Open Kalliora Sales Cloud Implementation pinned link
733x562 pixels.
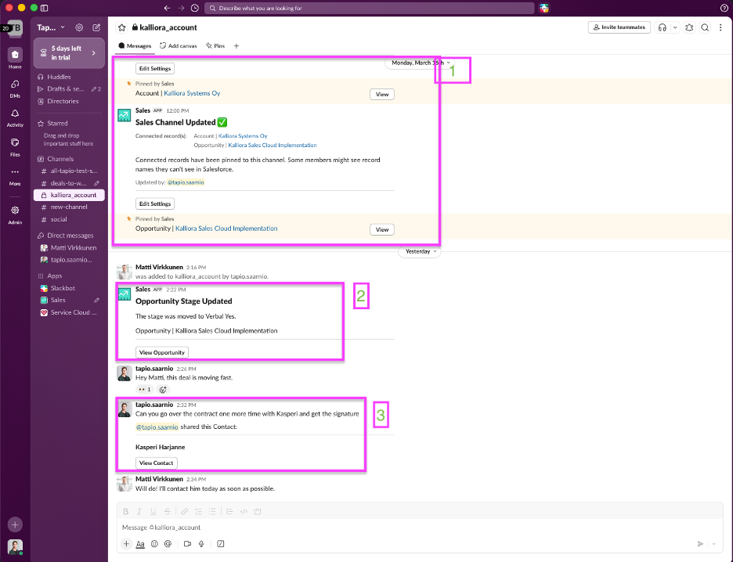point(226,229)
